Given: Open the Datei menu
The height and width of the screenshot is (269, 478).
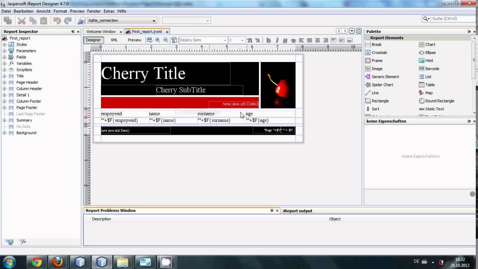Looking at the screenshot, I should [6, 11].
